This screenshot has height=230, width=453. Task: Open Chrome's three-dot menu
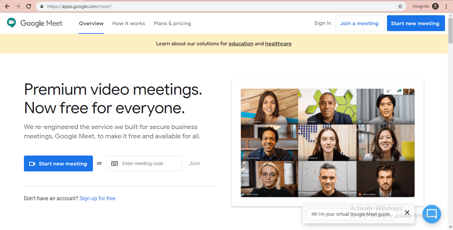(x=446, y=6)
